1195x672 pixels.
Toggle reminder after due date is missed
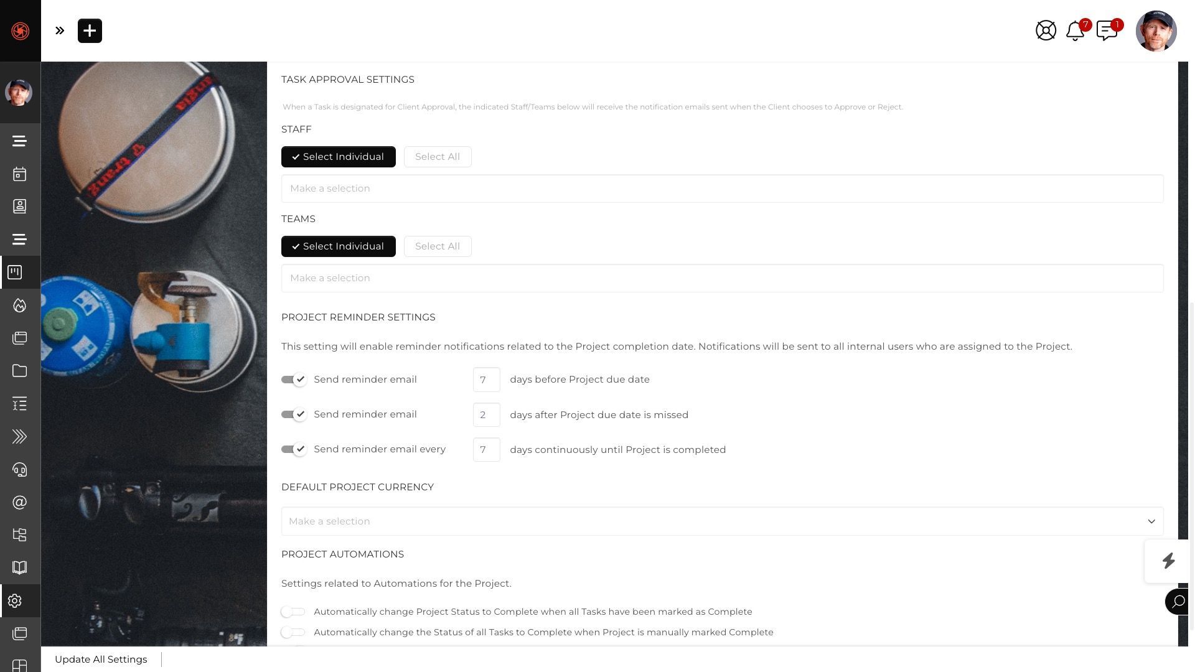[294, 414]
